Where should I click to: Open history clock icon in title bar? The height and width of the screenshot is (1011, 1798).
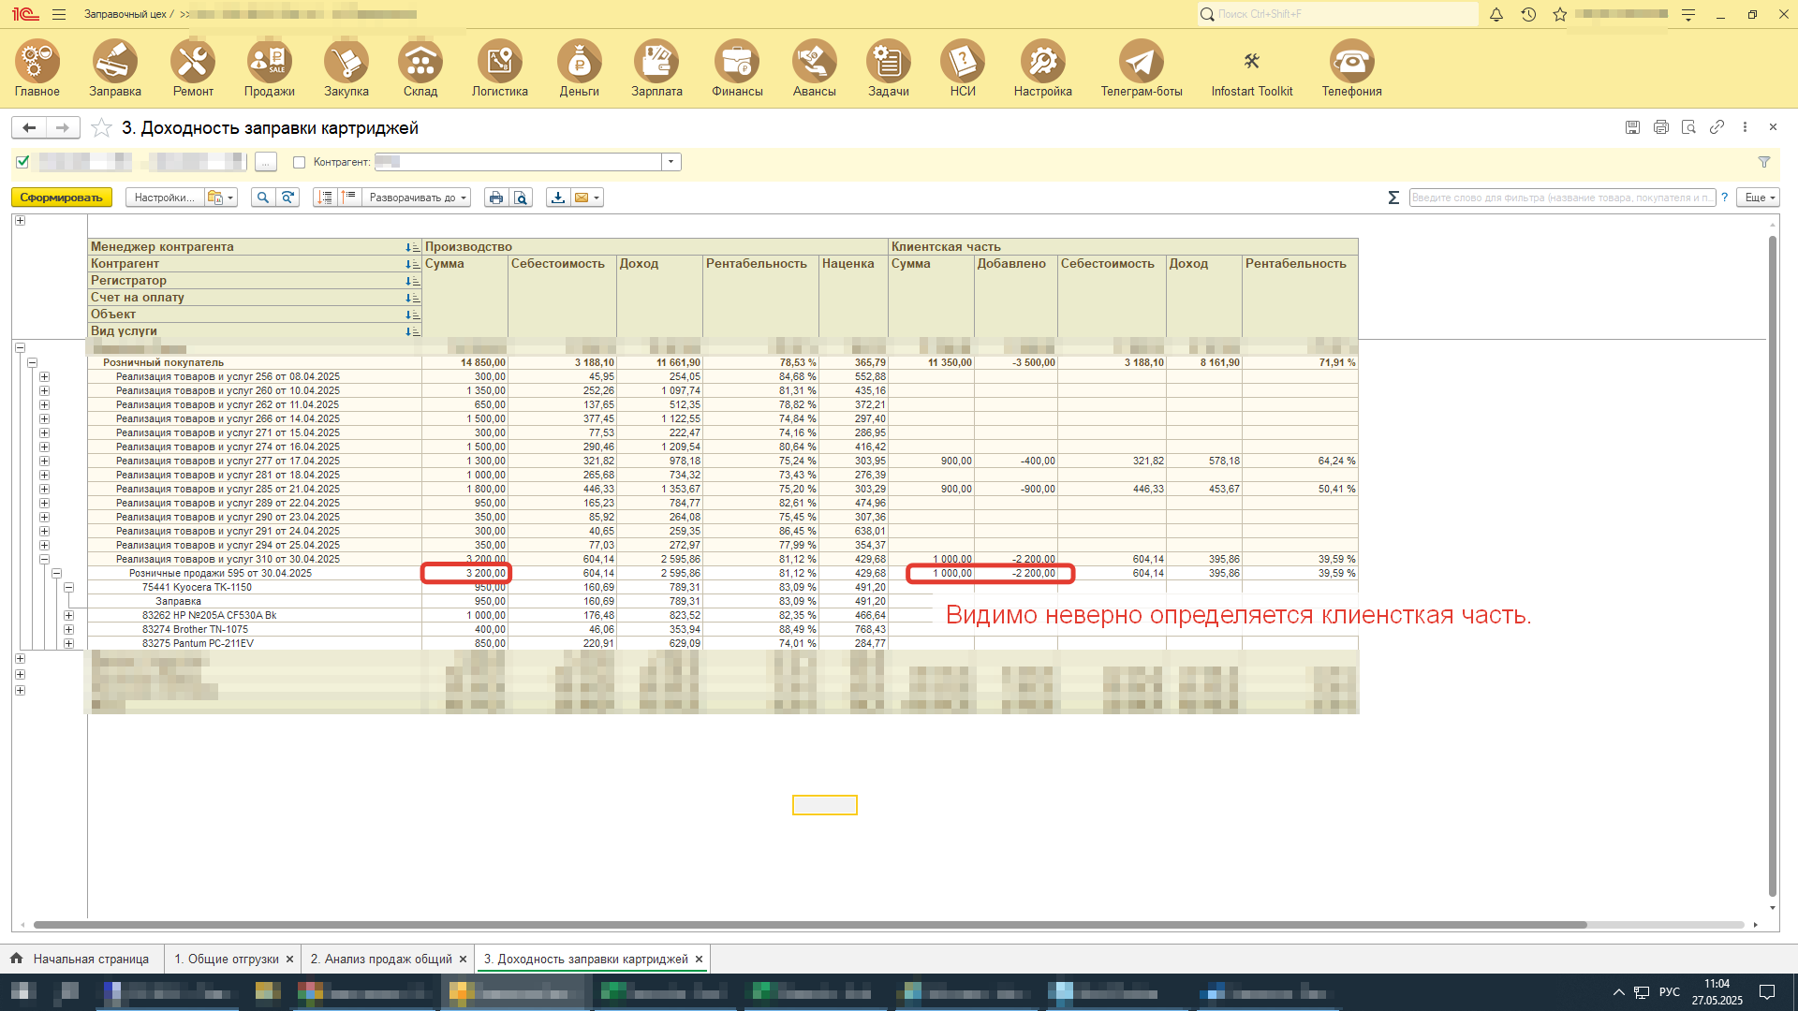(x=1528, y=14)
